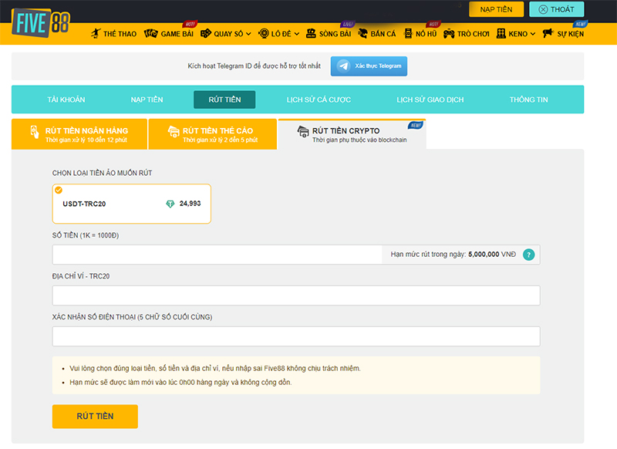
Task: Expand the Quay Số dropdown arrow
Action: click(248, 34)
